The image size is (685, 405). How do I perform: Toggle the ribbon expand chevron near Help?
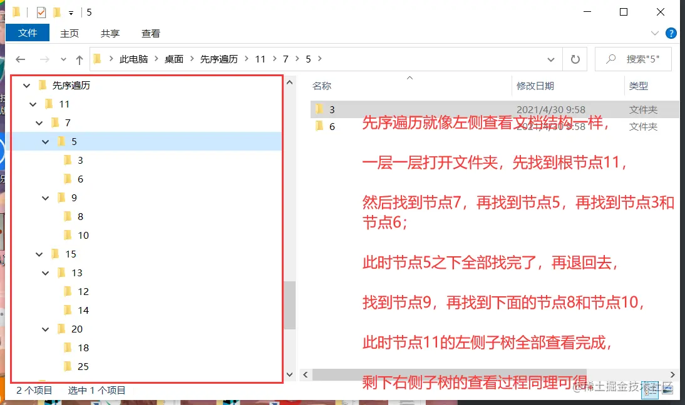(654, 33)
